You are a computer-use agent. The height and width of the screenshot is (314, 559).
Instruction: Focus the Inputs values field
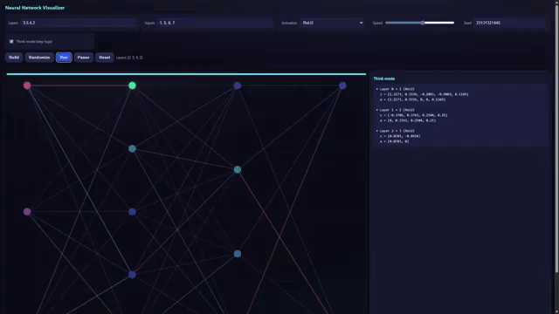point(215,23)
